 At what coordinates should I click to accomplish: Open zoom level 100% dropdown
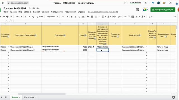click(x=19, y=17)
